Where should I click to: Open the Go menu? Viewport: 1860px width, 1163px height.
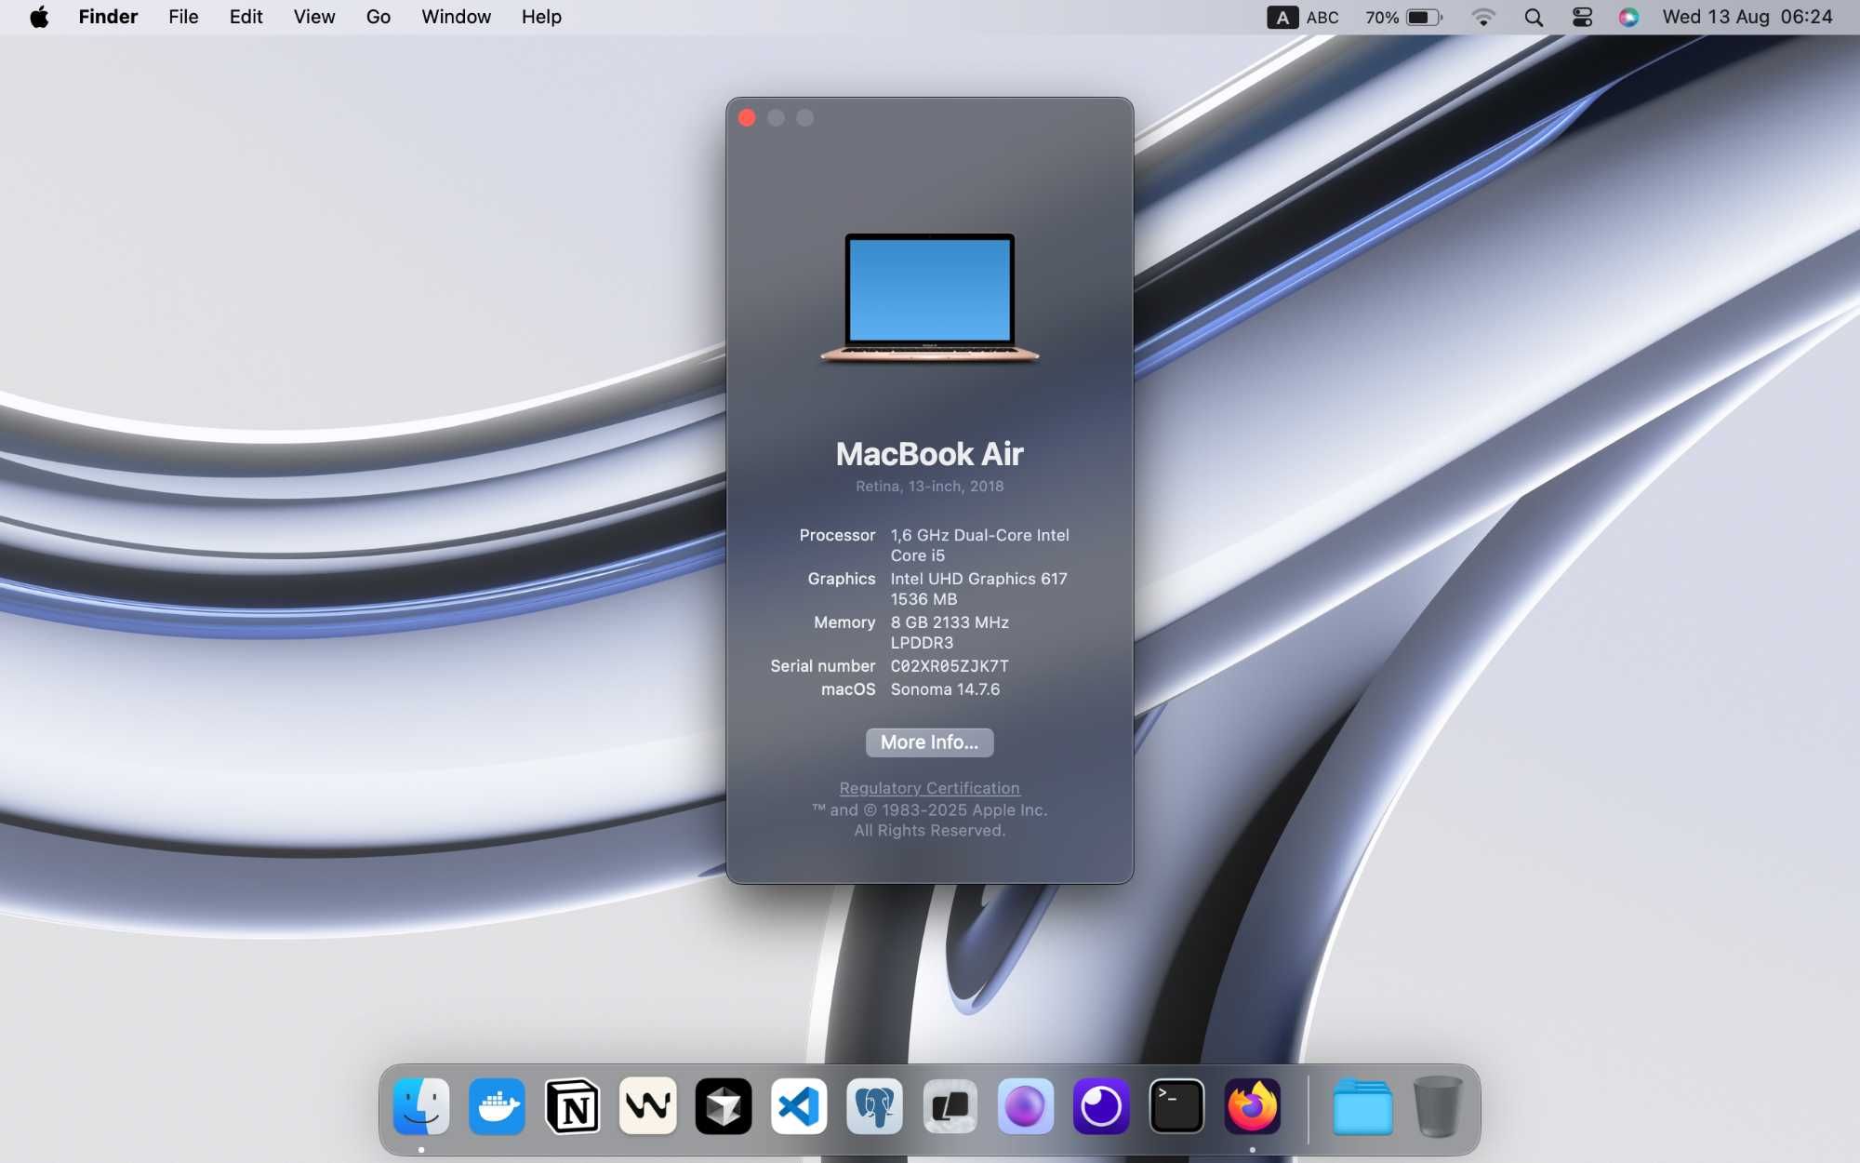pyautogui.click(x=378, y=17)
